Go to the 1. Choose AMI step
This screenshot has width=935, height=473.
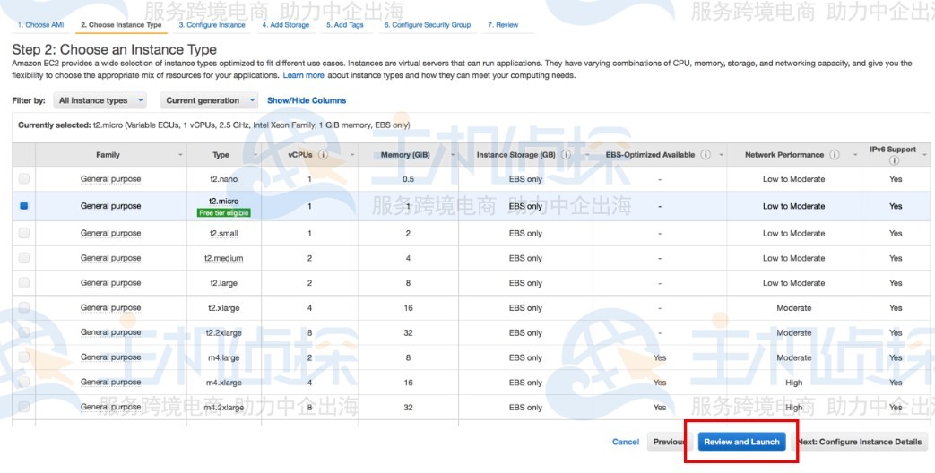[x=40, y=25]
